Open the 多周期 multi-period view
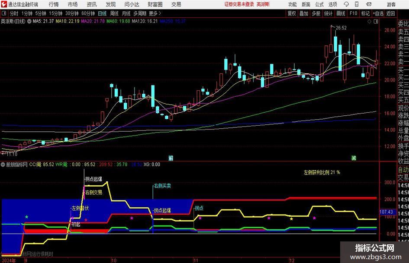This screenshot has height=263, width=409. pos(140,13)
